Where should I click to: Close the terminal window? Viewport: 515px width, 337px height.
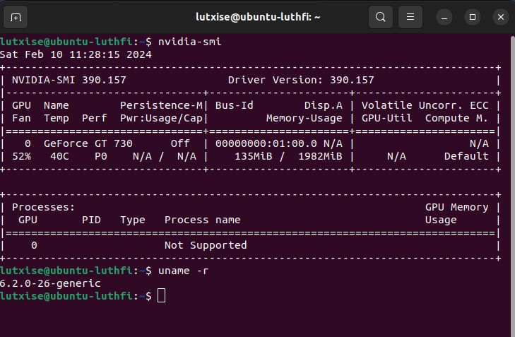click(501, 17)
